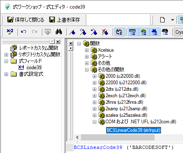Toggle the A-Z sort trees button
Viewport: 183px width, 153px height.
click(119, 32)
